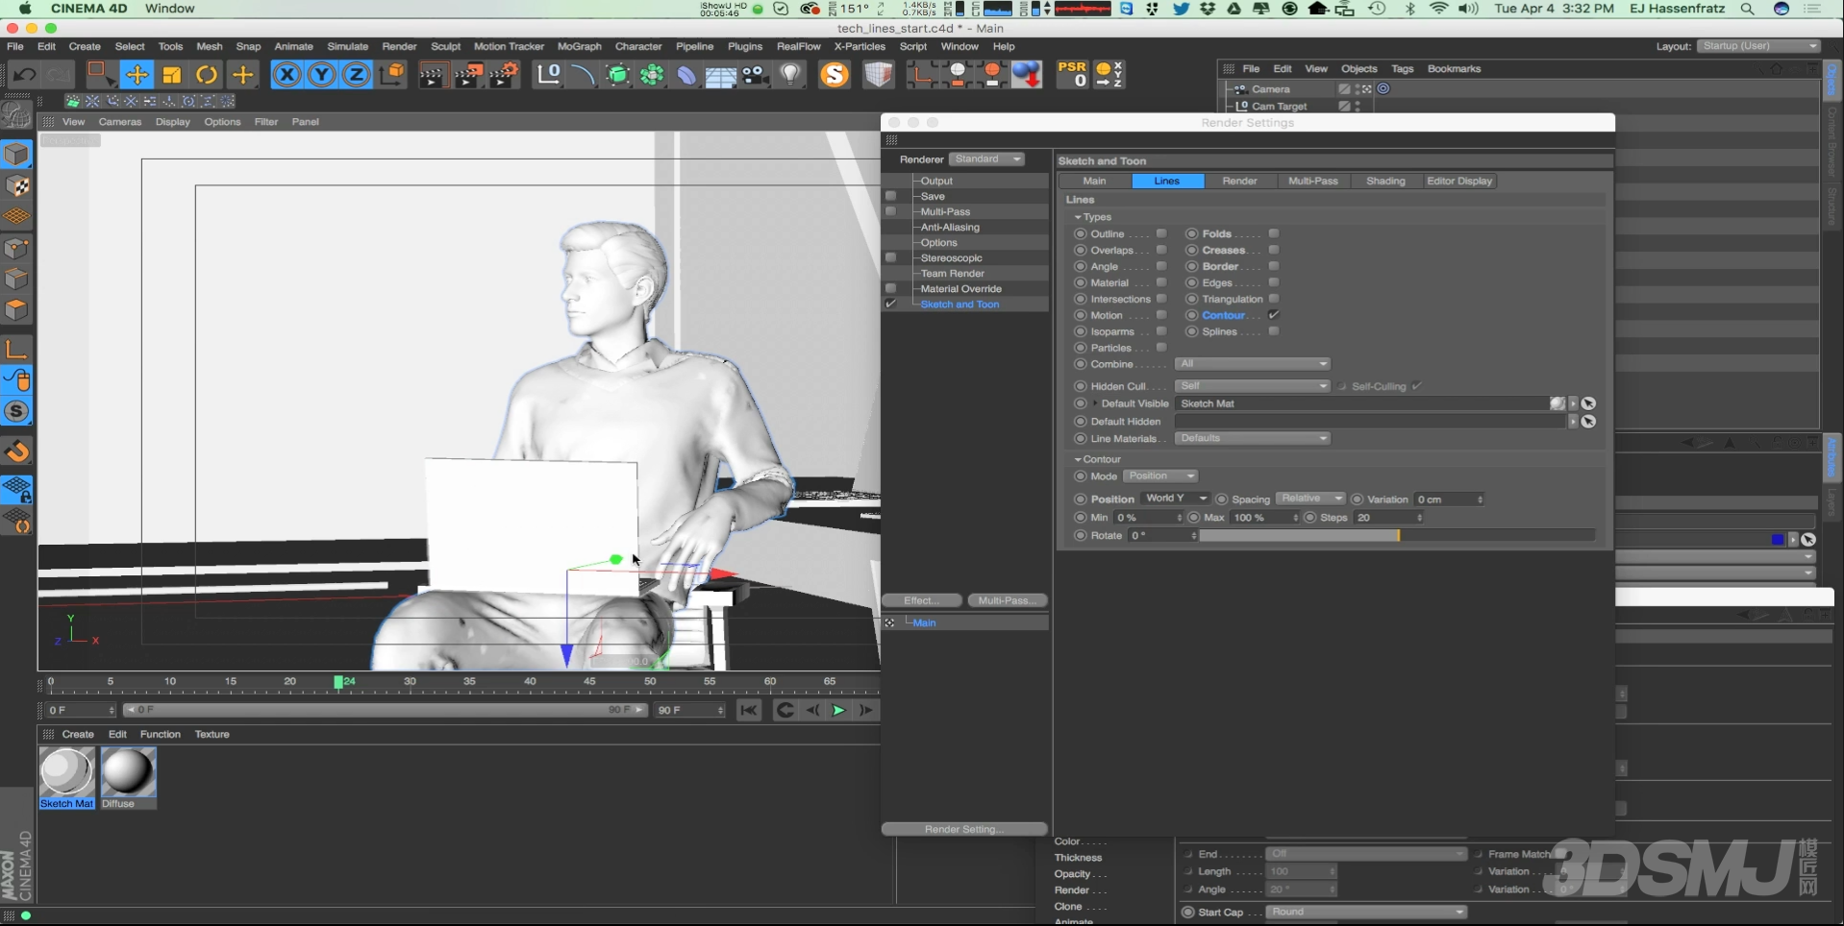The height and width of the screenshot is (926, 1844).
Task: Select Polygons mode icon in left palette
Action: (x=17, y=309)
